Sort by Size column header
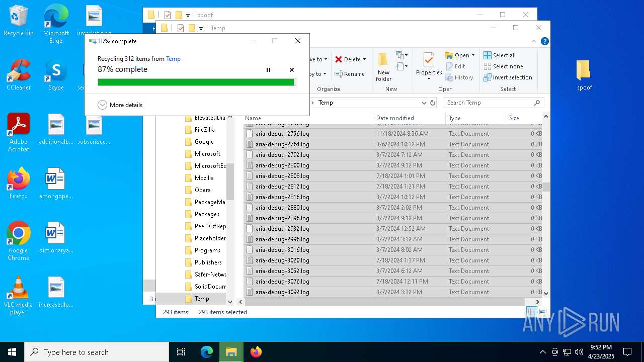 pos(523,118)
